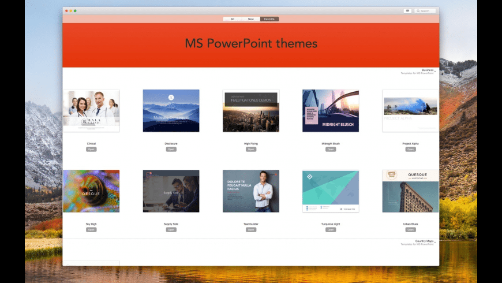Open the Disclosure template
The width and height of the screenshot is (502, 283).
pyautogui.click(x=171, y=150)
